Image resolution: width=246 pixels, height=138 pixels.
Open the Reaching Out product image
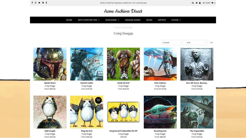pos(160,112)
